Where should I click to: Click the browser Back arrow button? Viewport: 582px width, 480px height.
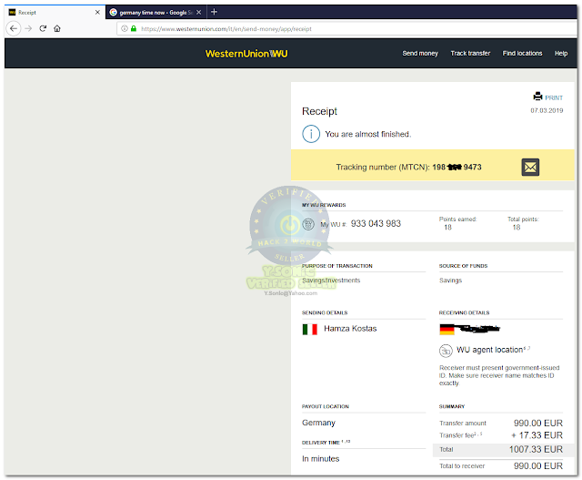point(14,28)
